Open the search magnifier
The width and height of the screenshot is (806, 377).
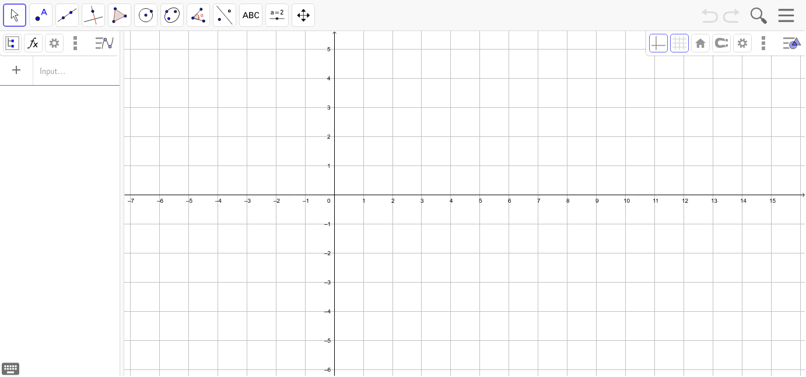(x=758, y=16)
